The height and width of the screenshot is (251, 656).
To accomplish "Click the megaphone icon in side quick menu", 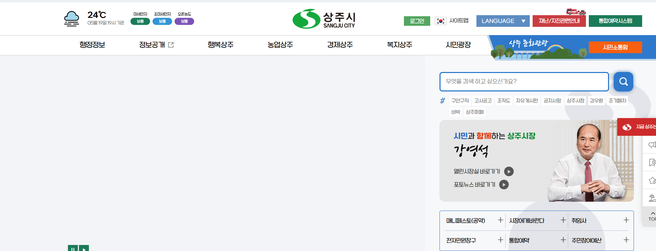I will [x=652, y=145].
